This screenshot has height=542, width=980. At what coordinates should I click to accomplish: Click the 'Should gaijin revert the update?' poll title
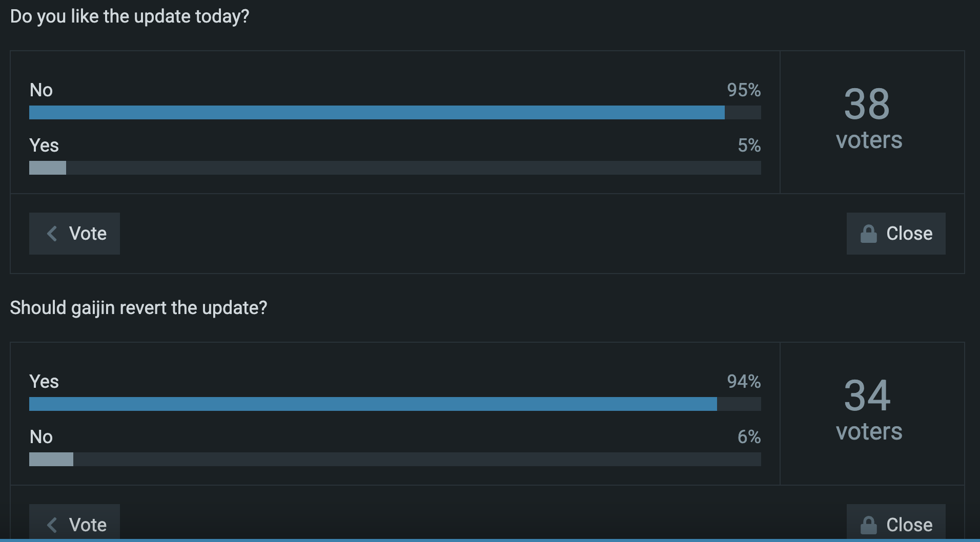pos(138,308)
